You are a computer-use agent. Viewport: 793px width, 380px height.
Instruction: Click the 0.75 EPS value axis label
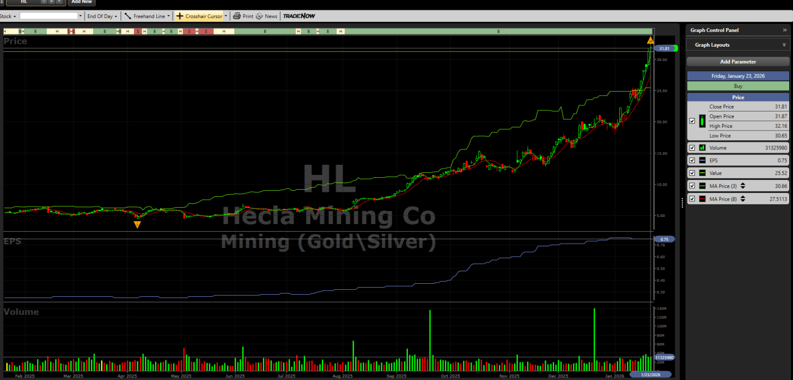(x=664, y=239)
